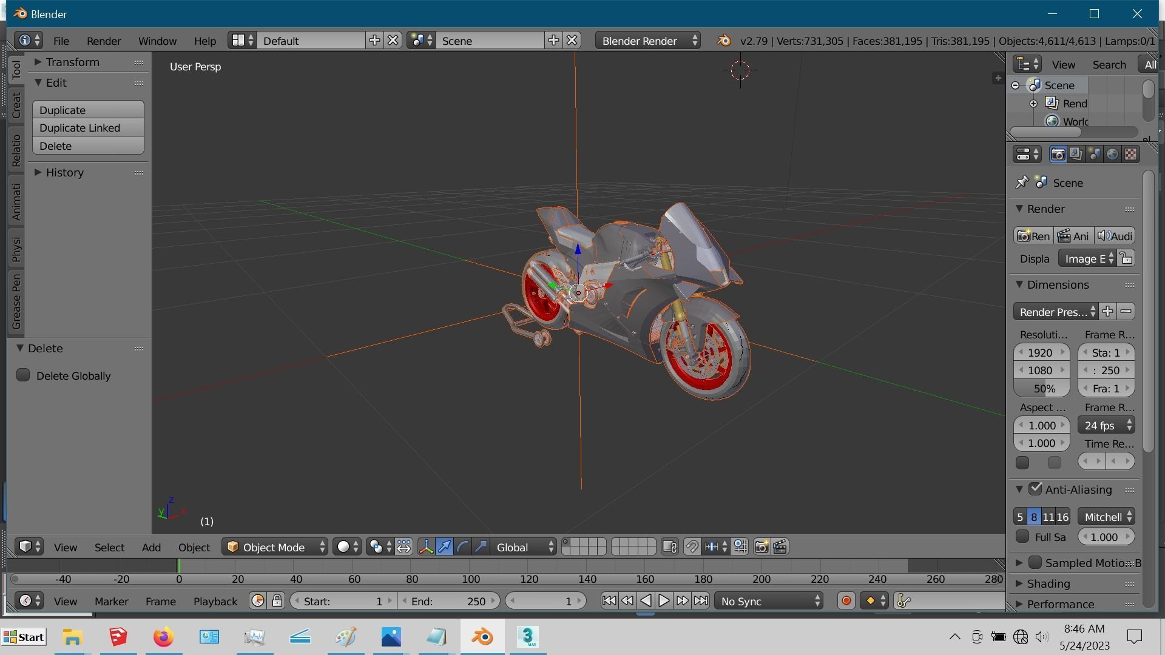1165x655 pixels.
Task: Click the Animation render button
Action: [1073, 236]
